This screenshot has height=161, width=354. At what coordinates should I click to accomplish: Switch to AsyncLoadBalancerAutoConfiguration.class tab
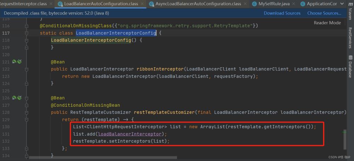point(198,4)
